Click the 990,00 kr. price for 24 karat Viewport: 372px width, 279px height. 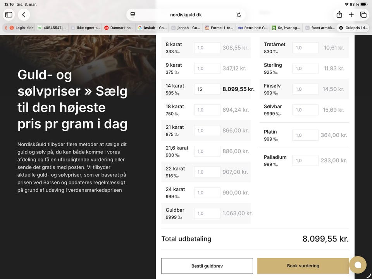[236, 193]
